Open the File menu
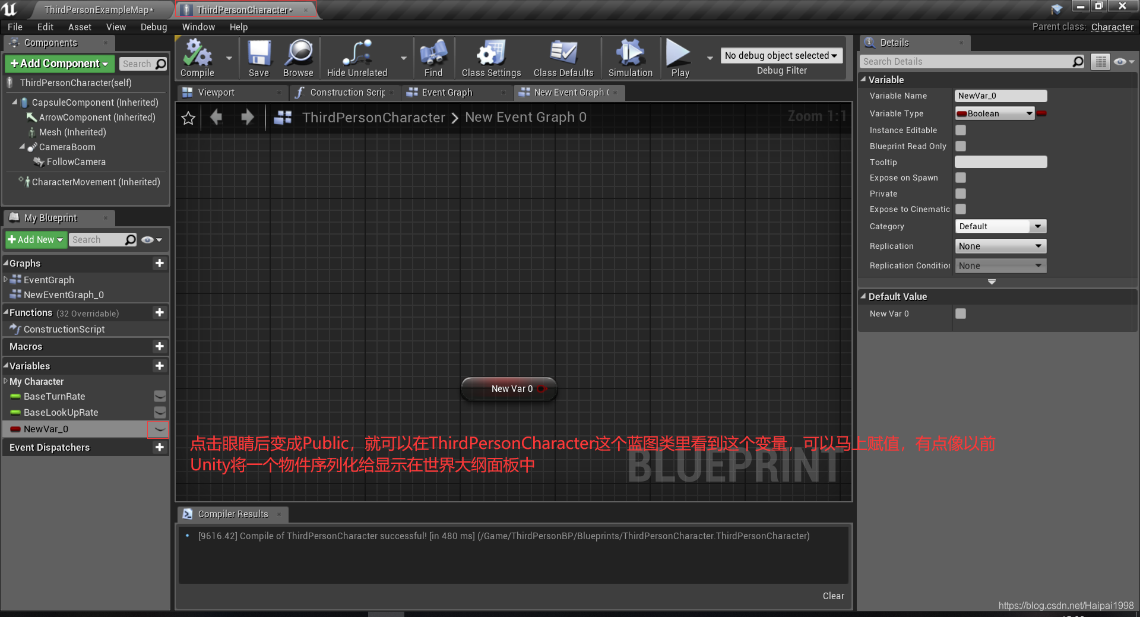 (x=15, y=27)
